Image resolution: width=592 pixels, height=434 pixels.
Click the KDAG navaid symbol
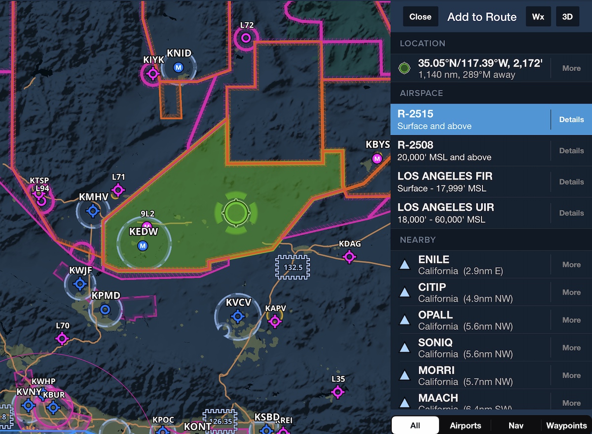pos(349,255)
